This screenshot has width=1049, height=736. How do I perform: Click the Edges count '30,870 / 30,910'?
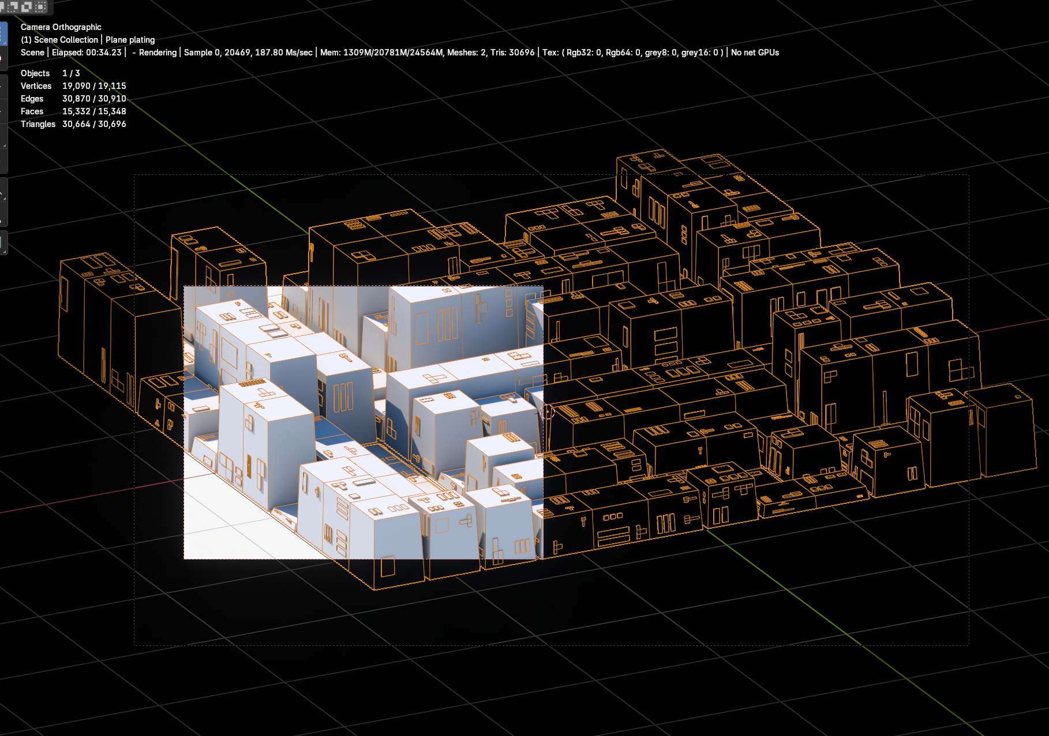pos(94,99)
